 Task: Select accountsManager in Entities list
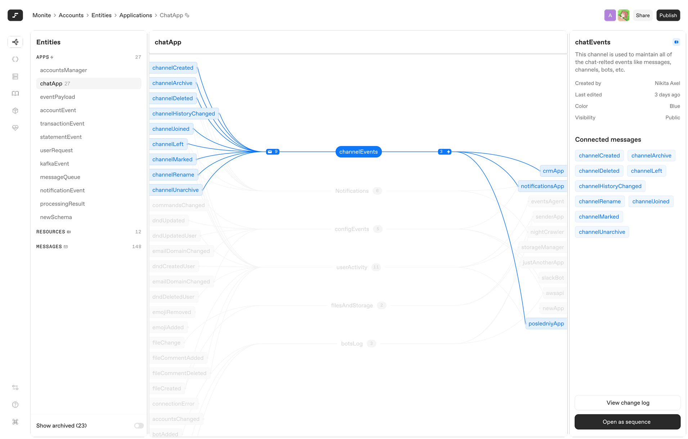point(89,70)
